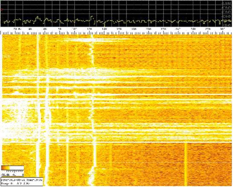Viewport: 233px width, 187px height.
Task: Click the short yellow vertical line in the lower right waterfall
Action: click(186, 164)
